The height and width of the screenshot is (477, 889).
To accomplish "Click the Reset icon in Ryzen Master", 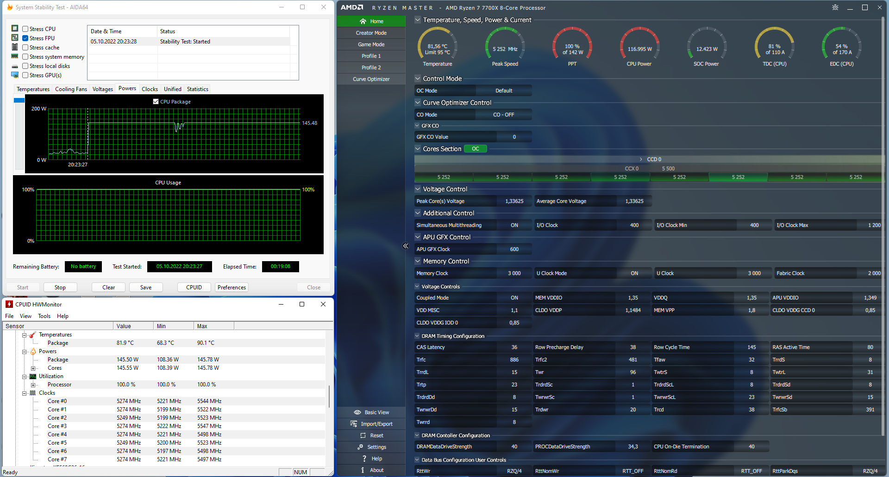I will pos(363,435).
